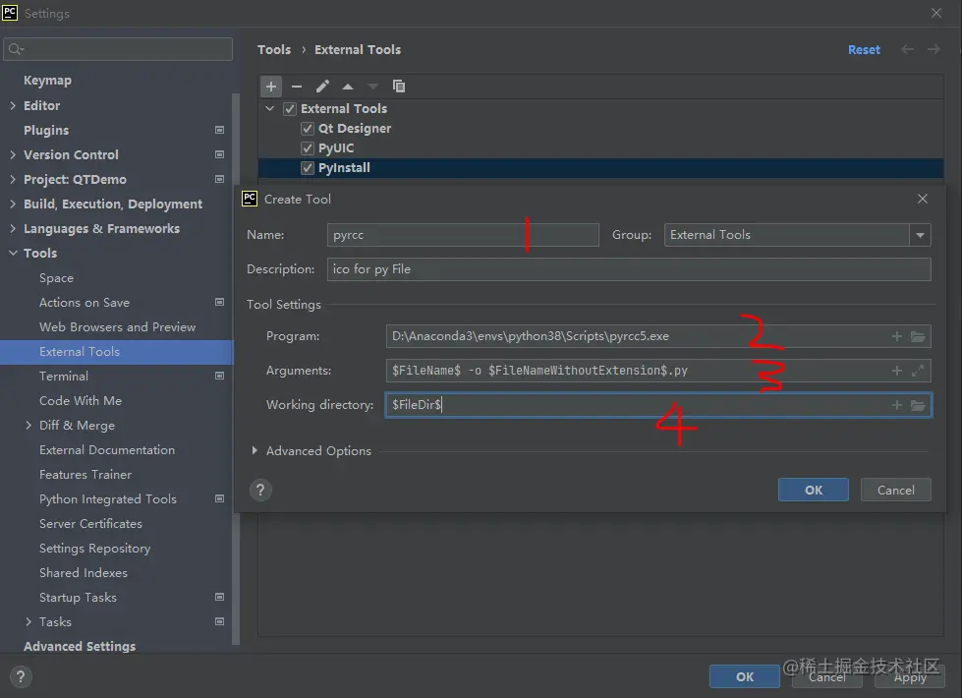This screenshot has height=698, width=962.
Task: Browse for program file folder icon
Action: 918,336
